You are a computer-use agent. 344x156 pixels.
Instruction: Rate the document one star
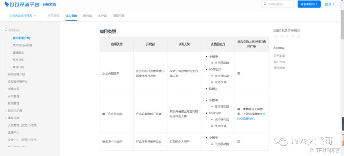click(x=276, y=36)
